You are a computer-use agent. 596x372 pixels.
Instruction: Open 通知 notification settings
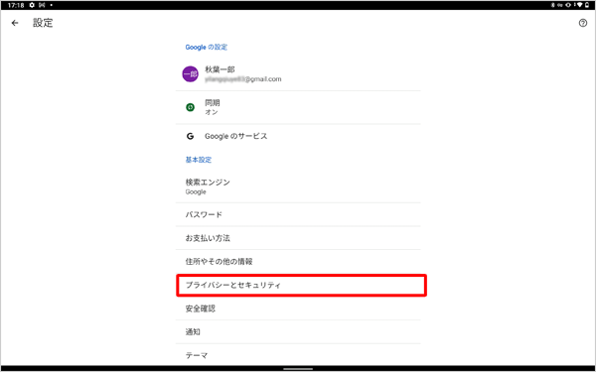click(x=298, y=331)
